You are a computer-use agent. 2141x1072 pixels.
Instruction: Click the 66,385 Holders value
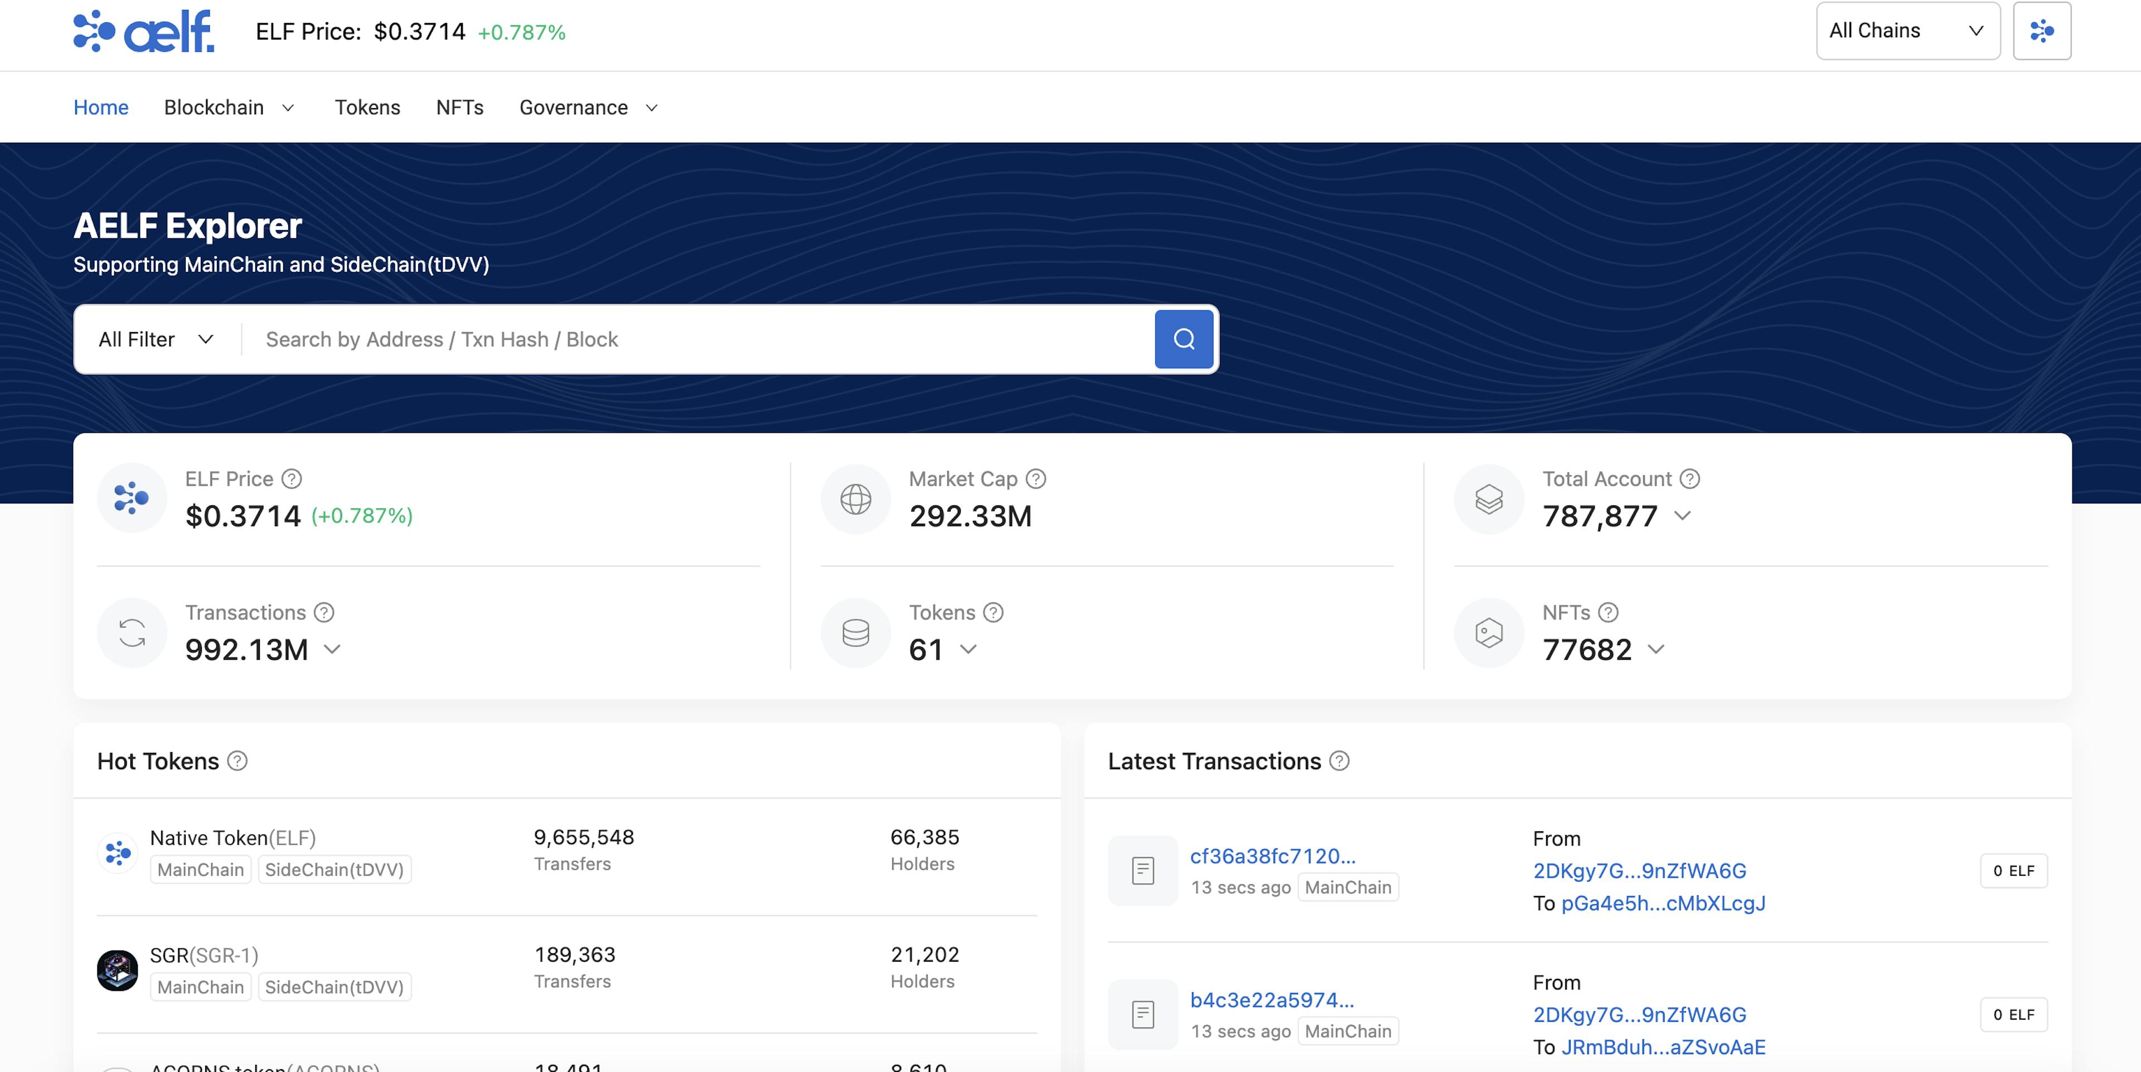[x=924, y=837]
